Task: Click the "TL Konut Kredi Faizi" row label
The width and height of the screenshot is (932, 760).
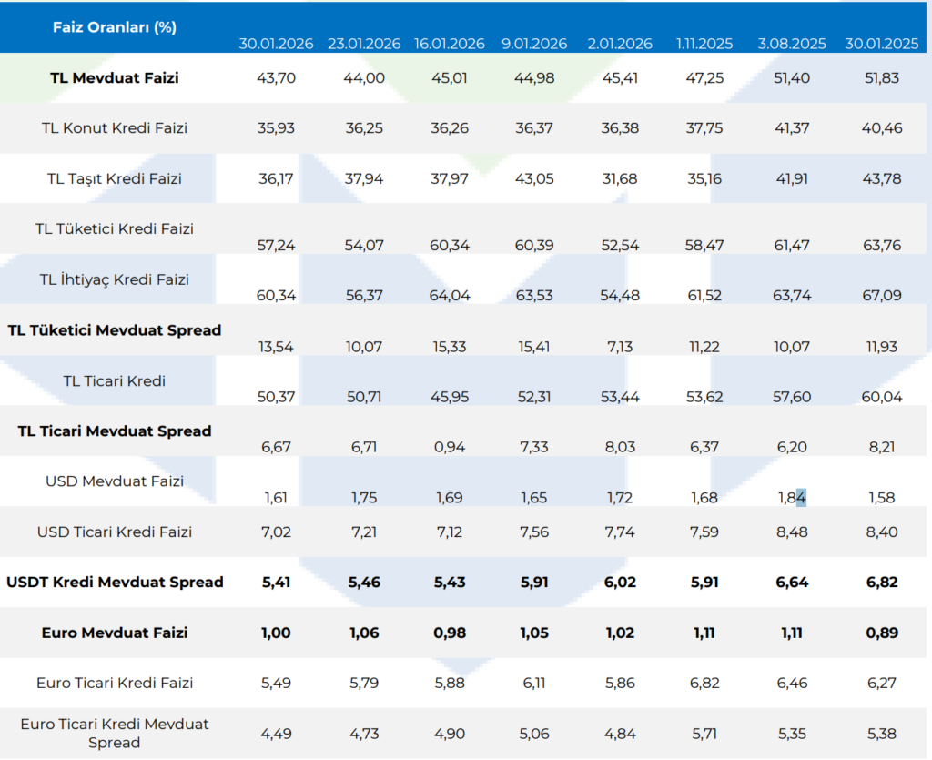Action: pos(115,128)
